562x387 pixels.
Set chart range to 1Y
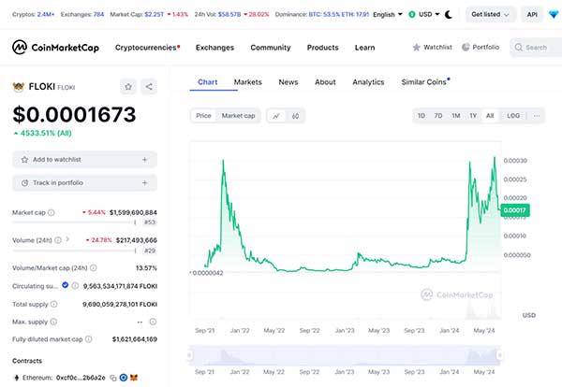pos(473,116)
